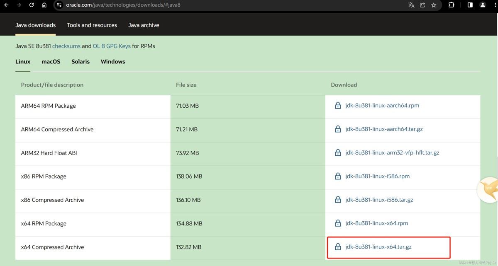View site information in address bar
The height and width of the screenshot is (266, 498).
[59, 5]
